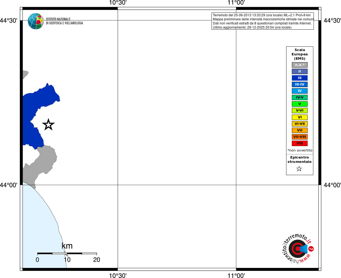Image resolution: width=341 pixels, height=278 pixels.
Task: Click the haisentitoilterremoto.it target logo
Action: click(298, 249)
